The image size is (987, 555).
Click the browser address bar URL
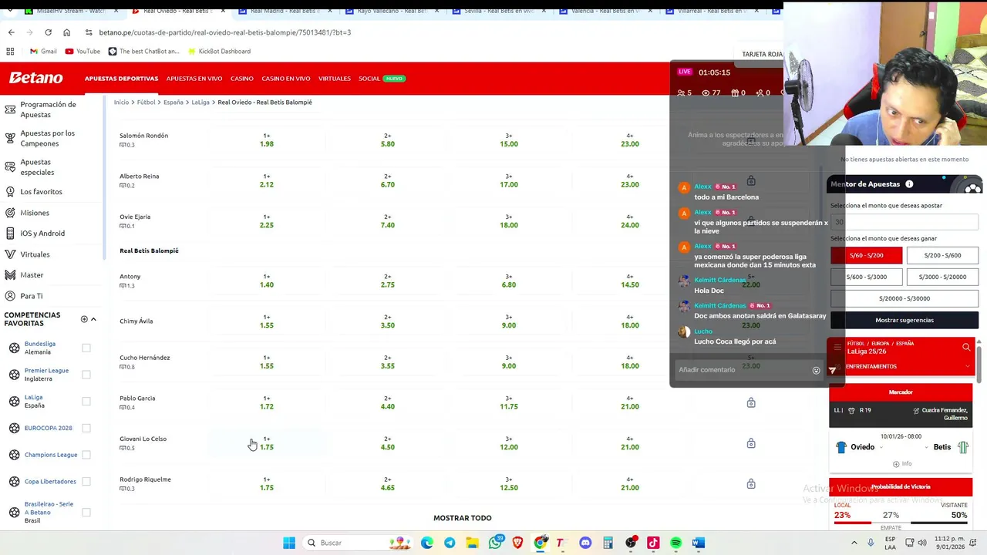click(225, 32)
